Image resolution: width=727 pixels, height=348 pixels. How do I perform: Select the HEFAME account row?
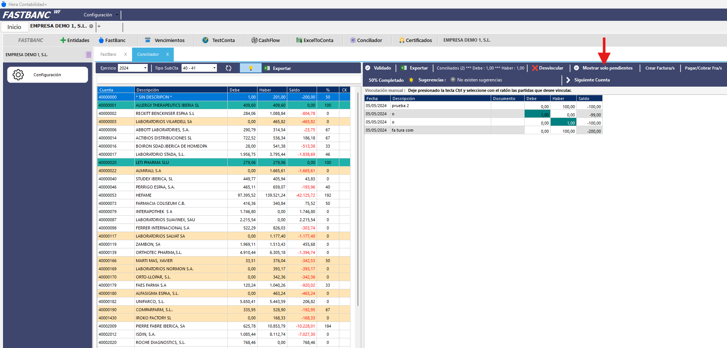point(224,195)
